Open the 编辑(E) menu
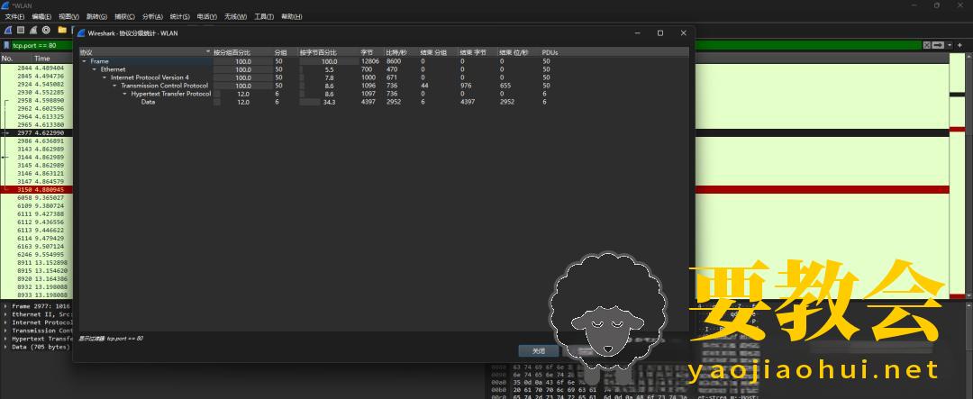 (x=41, y=17)
